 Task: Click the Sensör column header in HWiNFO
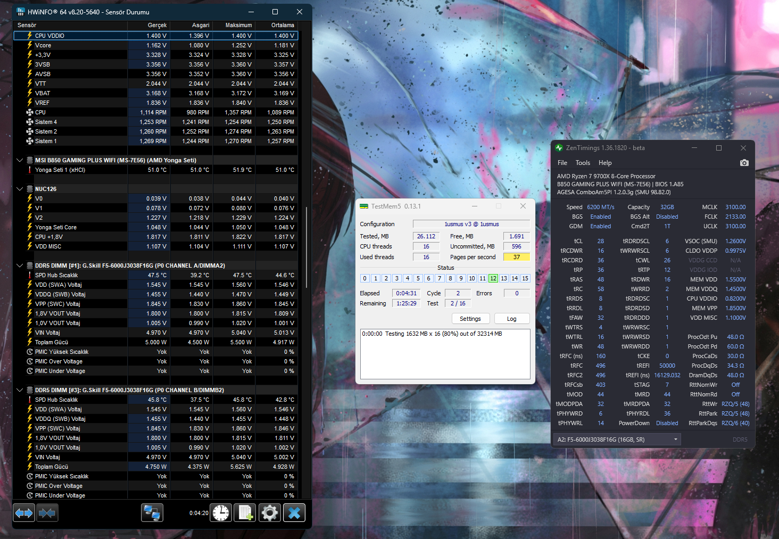coord(70,25)
